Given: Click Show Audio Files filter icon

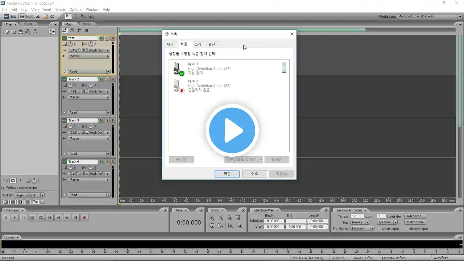Looking at the screenshot, I should coord(5,202).
